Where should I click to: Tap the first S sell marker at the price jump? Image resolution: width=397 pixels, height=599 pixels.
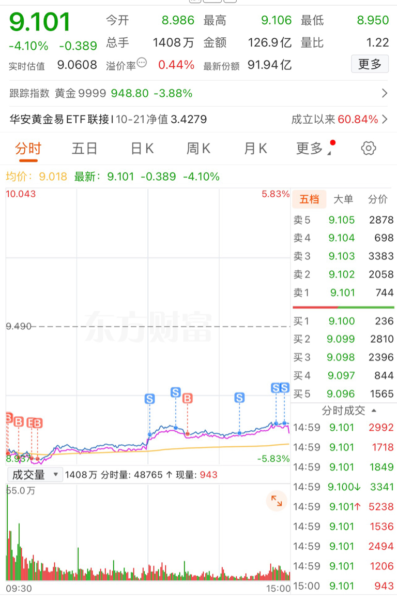[x=149, y=399]
